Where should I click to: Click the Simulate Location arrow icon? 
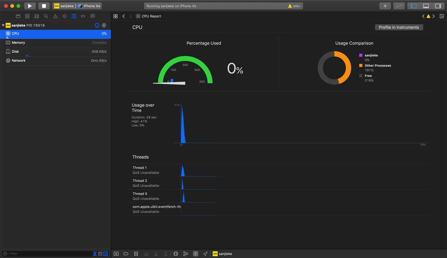click(205, 254)
